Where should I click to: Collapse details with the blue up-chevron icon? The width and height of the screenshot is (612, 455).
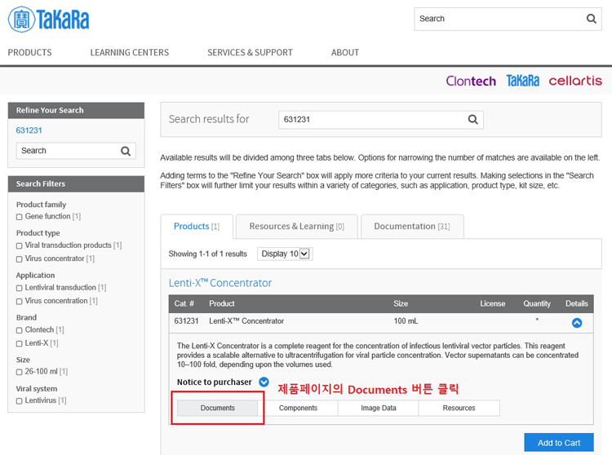pos(576,323)
